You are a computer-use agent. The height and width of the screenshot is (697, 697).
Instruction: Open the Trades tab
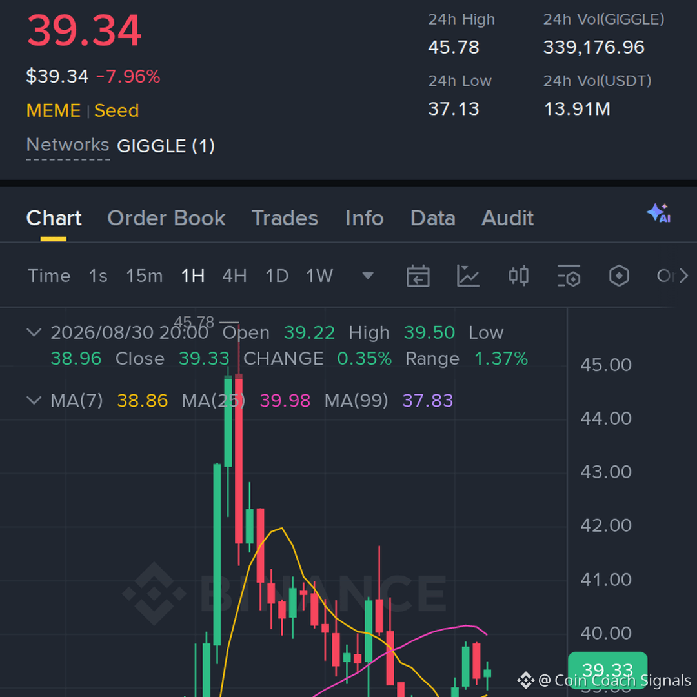point(285,218)
